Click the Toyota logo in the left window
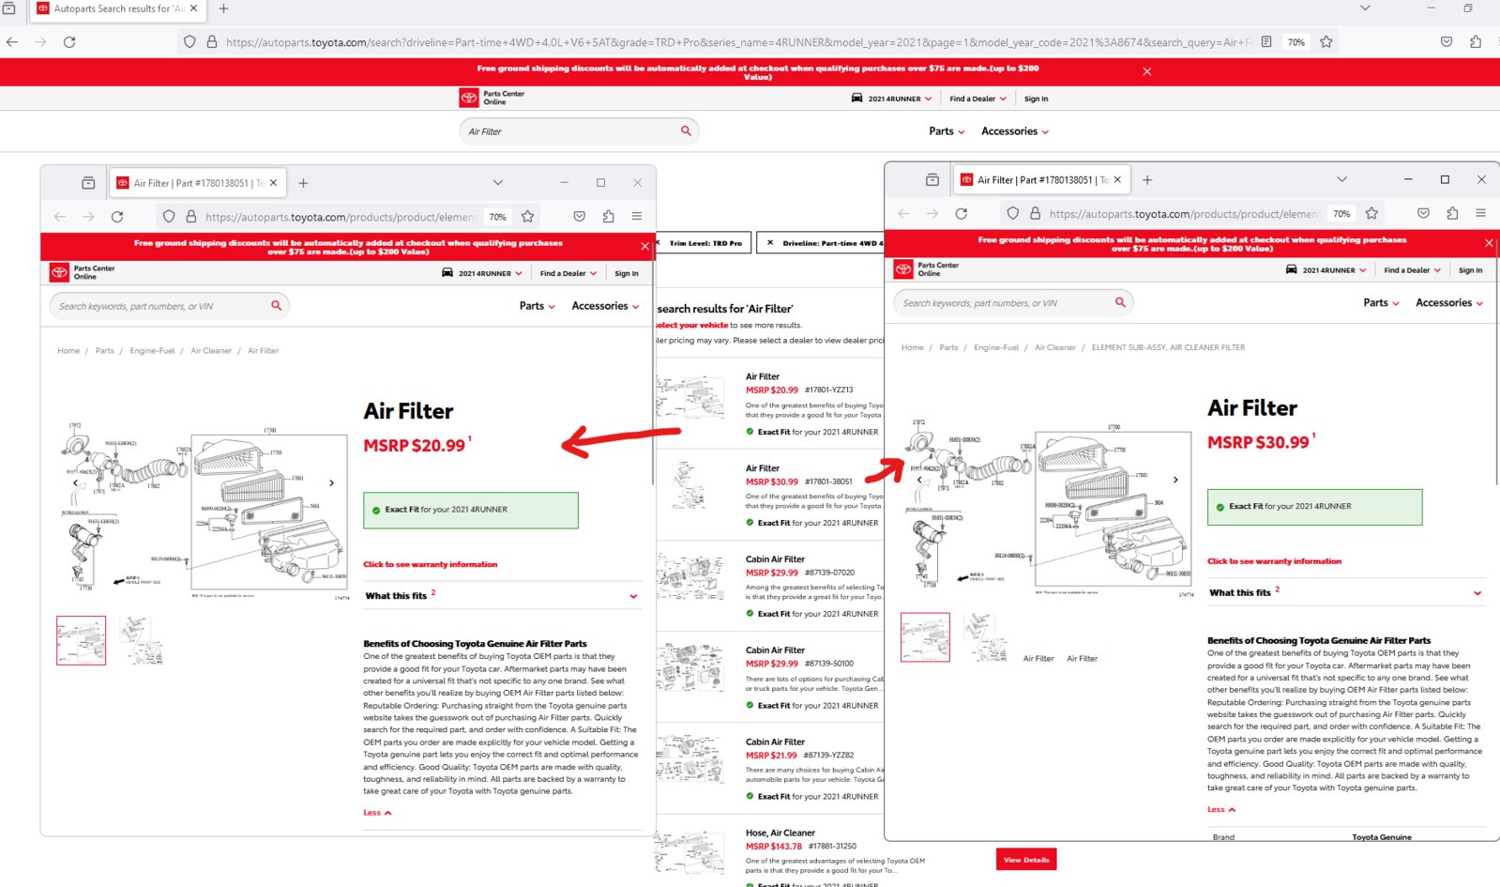Image resolution: width=1500 pixels, height=887 pixels. pyautogui.click(x=60, y=272)
